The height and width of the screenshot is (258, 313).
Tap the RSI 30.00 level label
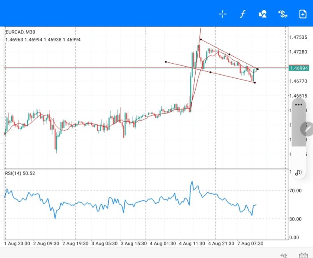295,219
